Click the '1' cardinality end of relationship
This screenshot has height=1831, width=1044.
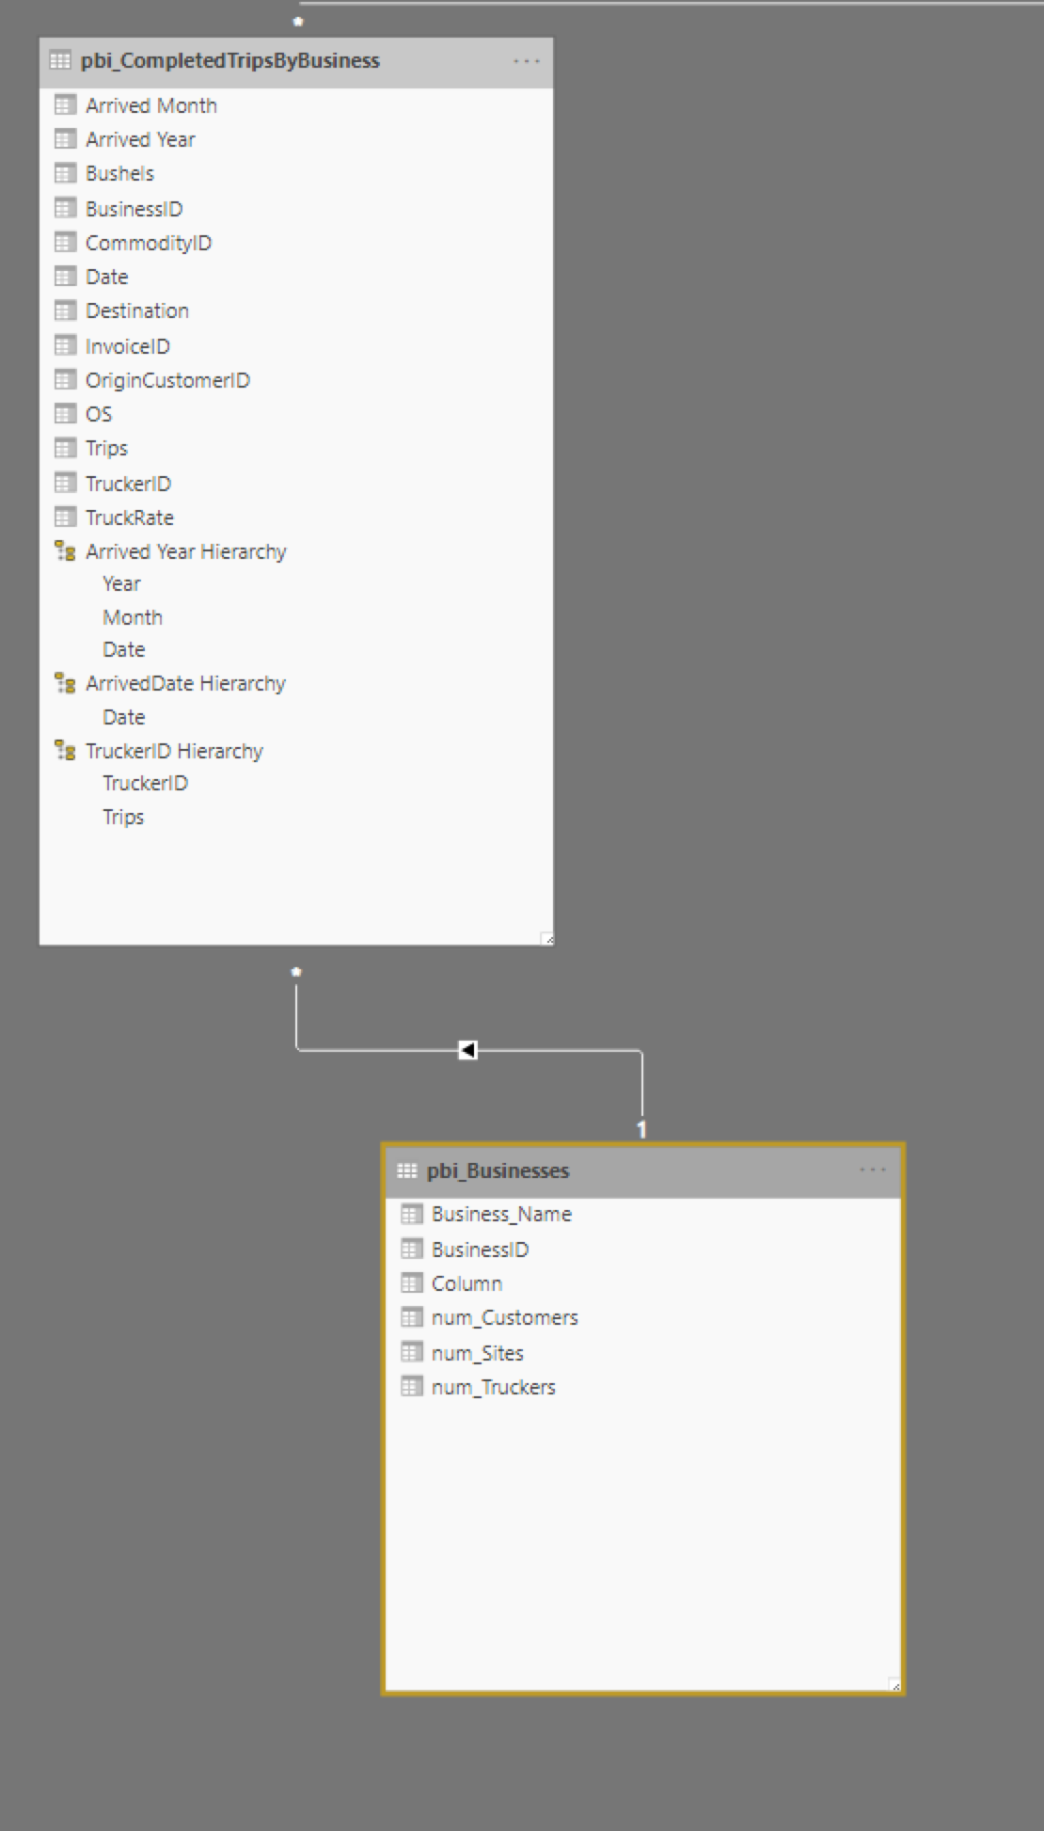click(x=641, y=1129)
